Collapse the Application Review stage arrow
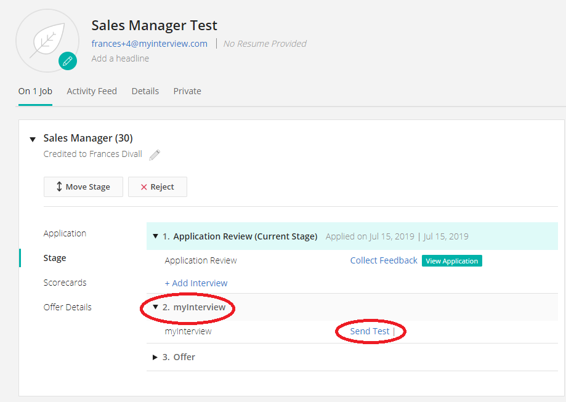The image size is (566, 402). 156,236
